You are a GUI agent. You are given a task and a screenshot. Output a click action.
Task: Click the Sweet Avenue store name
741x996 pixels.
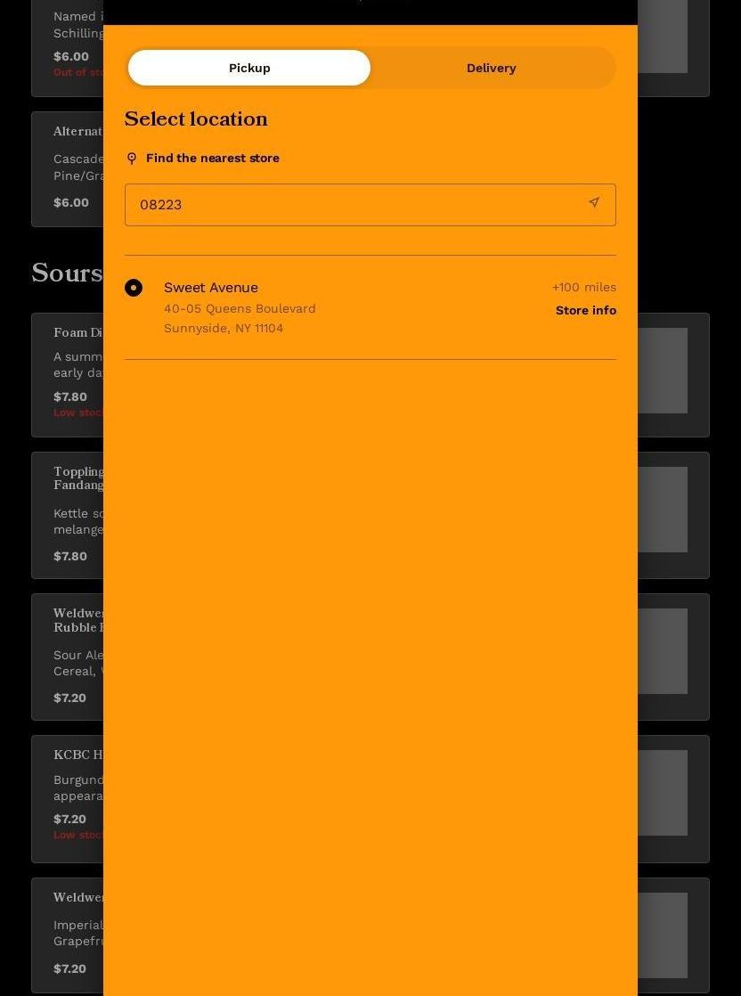[211, 288]
